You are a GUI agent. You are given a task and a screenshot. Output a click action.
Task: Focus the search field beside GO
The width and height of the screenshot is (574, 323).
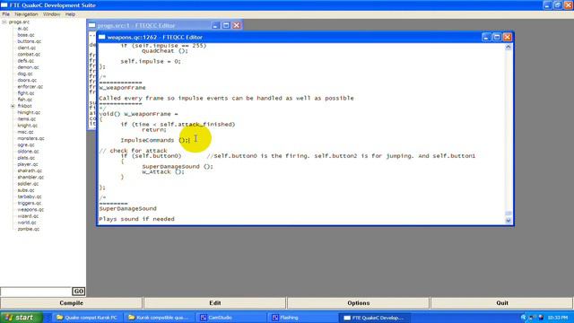(36, 292)
